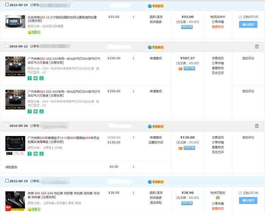Open 退运保险 link in the 2016-09-19 order
The image size is (265, 213).
coord(156,203)
